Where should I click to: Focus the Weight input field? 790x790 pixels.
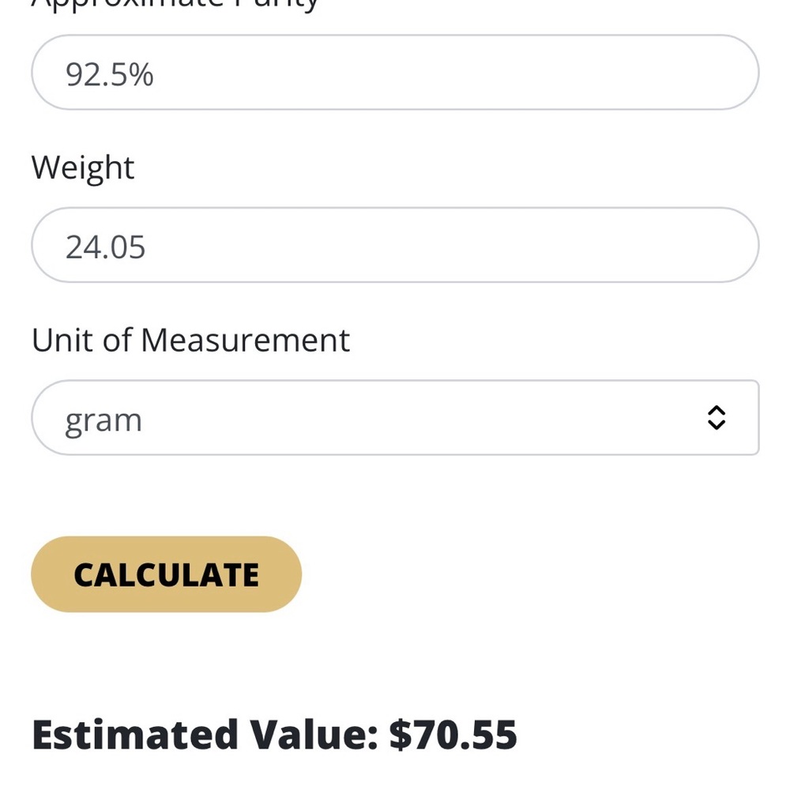(x=395, y=246)
